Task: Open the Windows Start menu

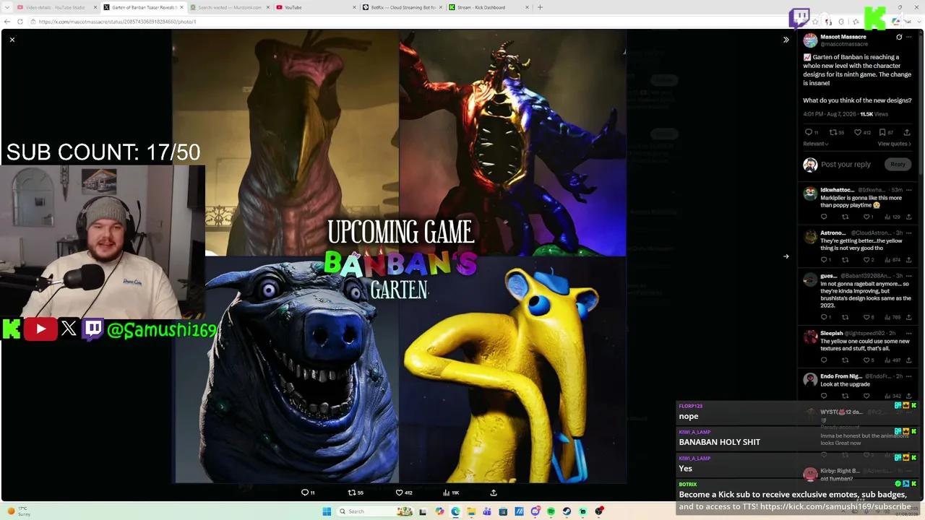Action: click(x=327, y=511)
